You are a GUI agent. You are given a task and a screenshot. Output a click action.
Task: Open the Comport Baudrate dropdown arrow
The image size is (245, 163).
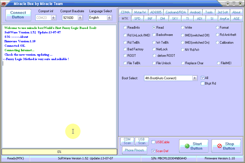pos(80,18)
